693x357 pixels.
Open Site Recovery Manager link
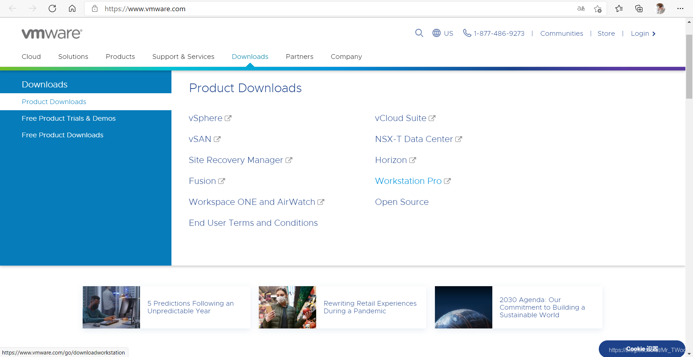236,160
